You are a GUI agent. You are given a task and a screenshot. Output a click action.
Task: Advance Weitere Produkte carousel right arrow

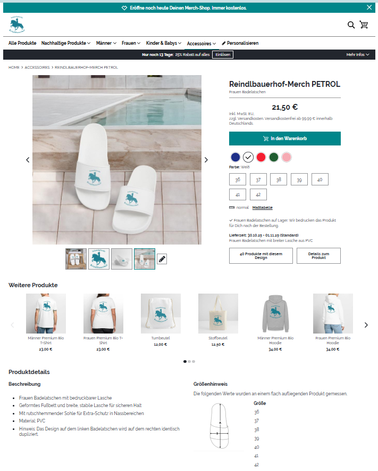click(366, 325)
